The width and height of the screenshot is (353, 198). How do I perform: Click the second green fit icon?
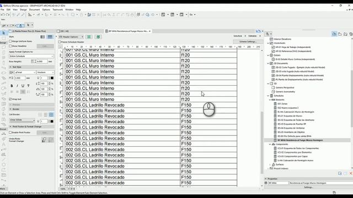click(98, 37)
